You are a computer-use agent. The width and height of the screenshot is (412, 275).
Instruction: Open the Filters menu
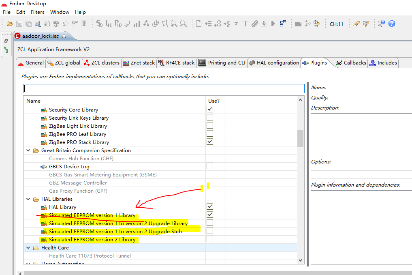point(38,12)
